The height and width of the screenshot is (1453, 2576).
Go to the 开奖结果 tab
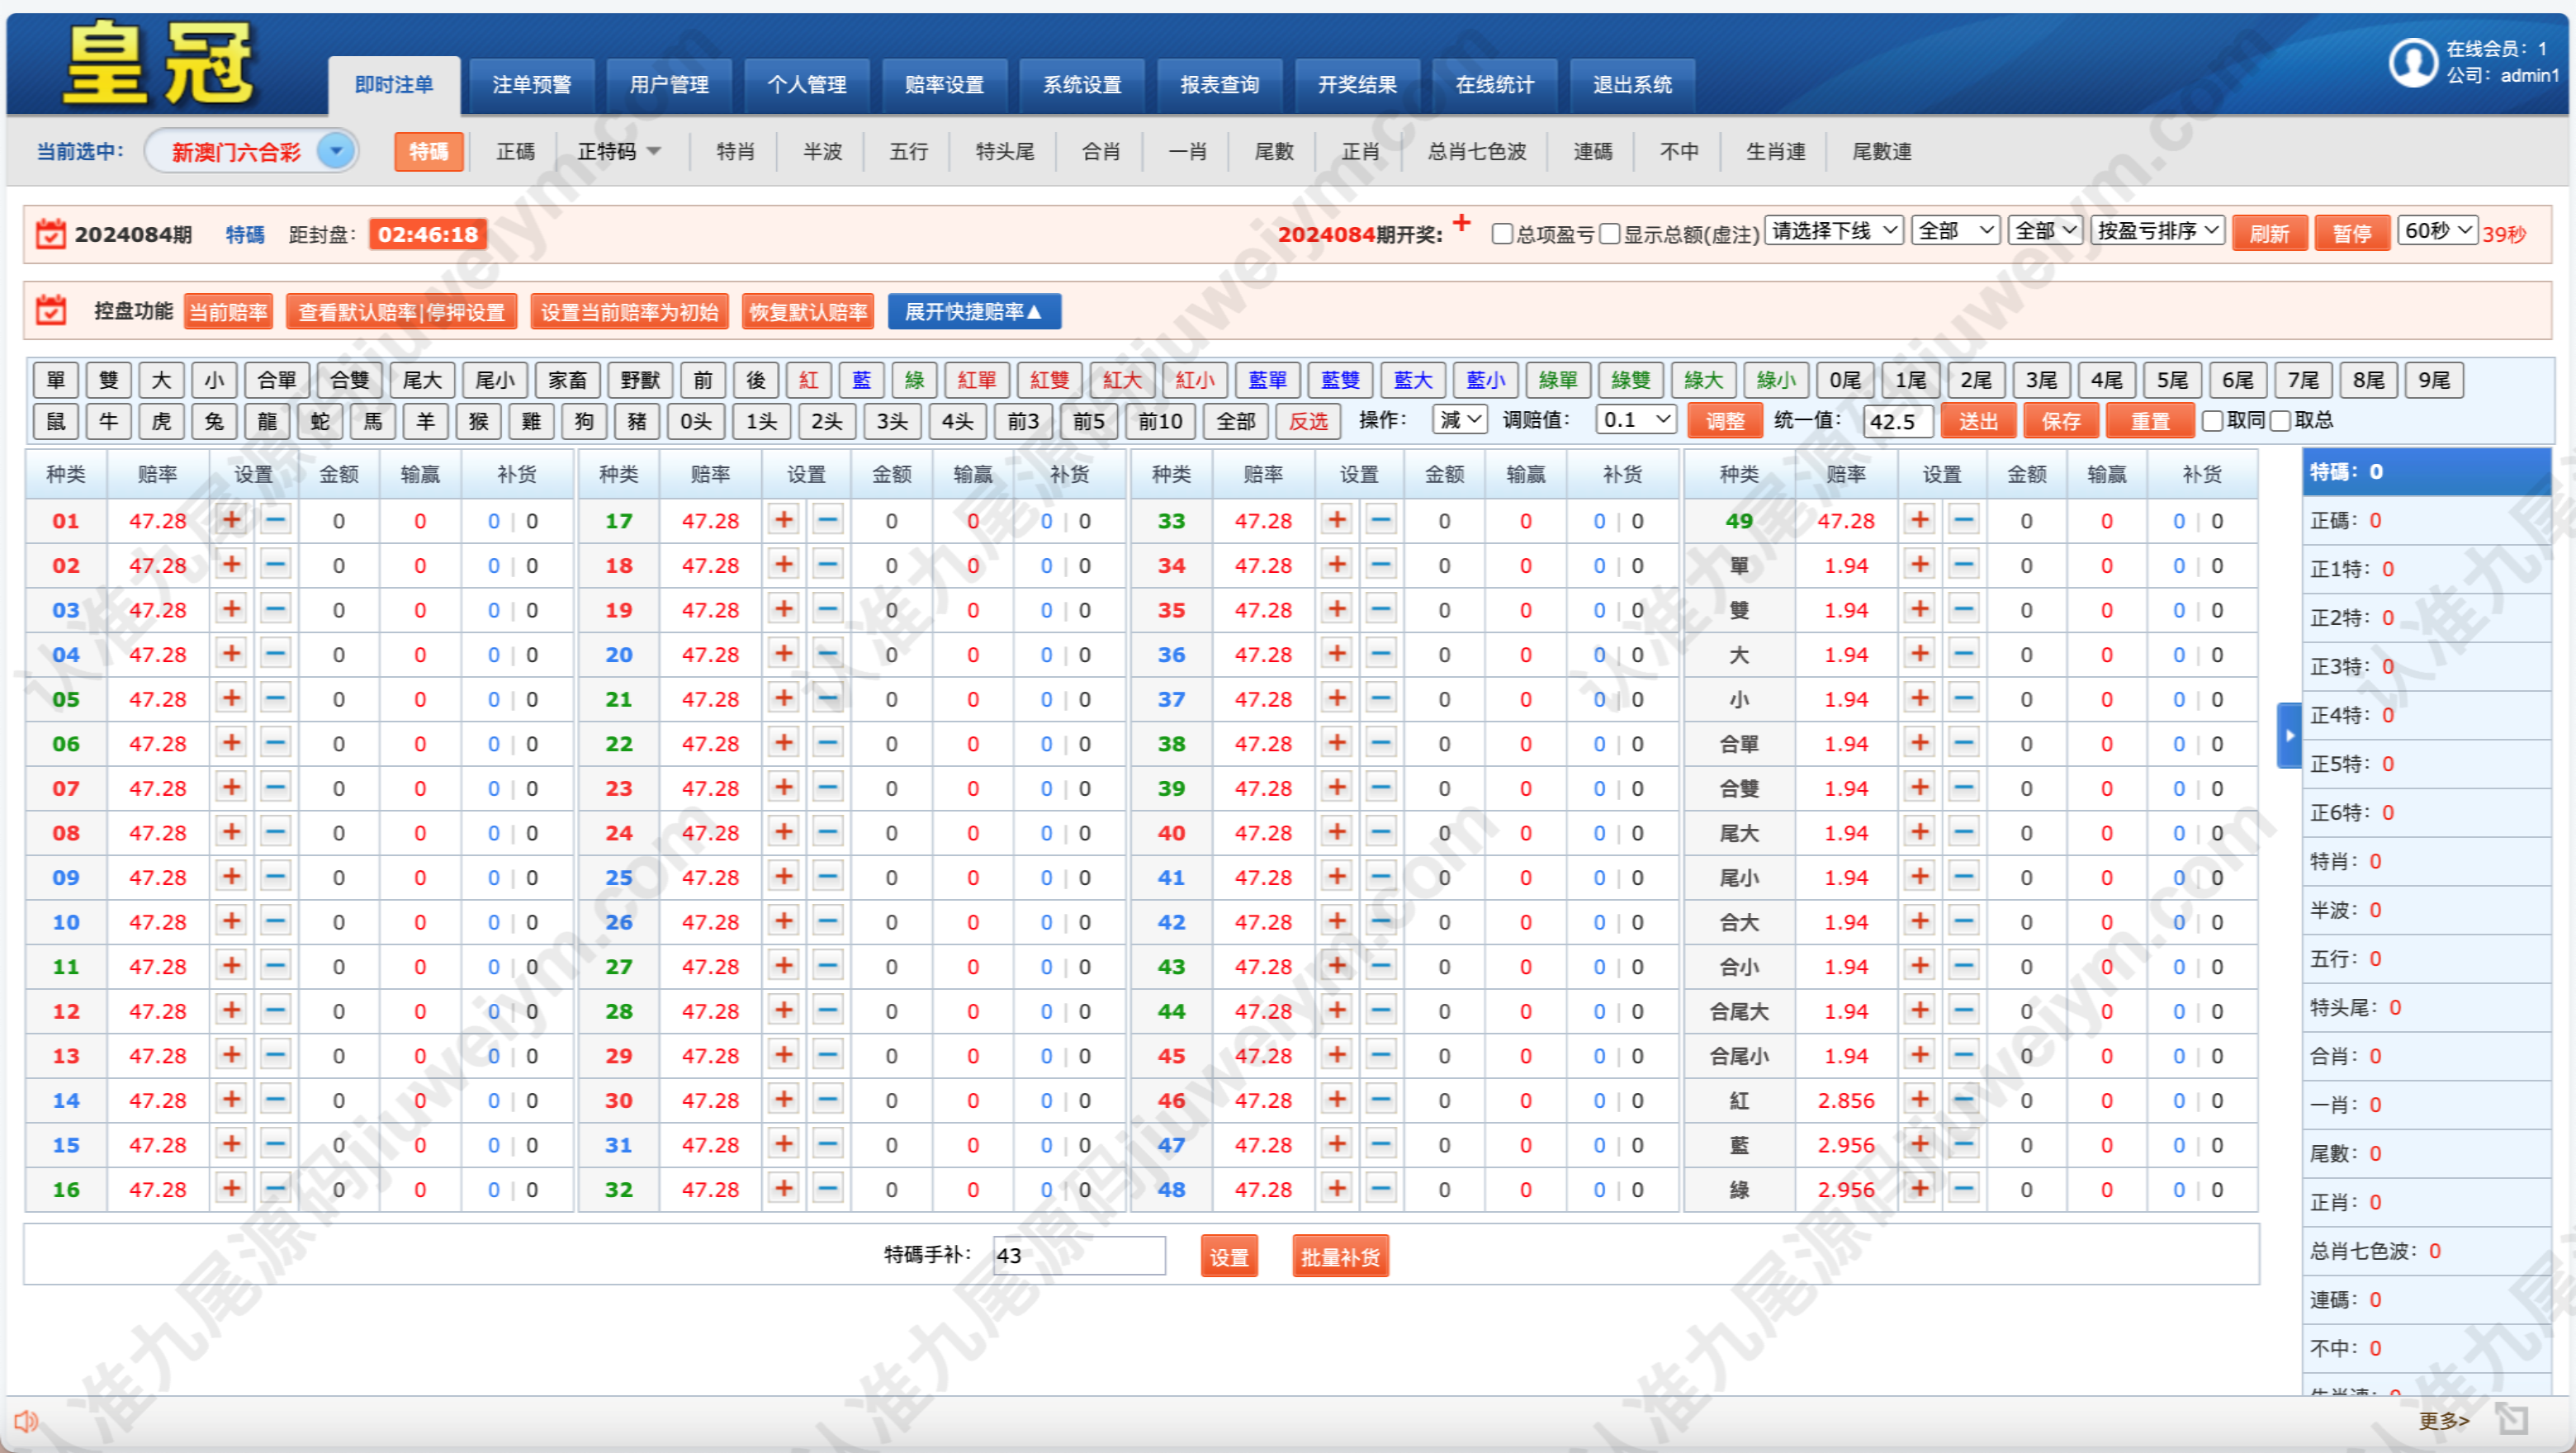tap(1357, 85)
